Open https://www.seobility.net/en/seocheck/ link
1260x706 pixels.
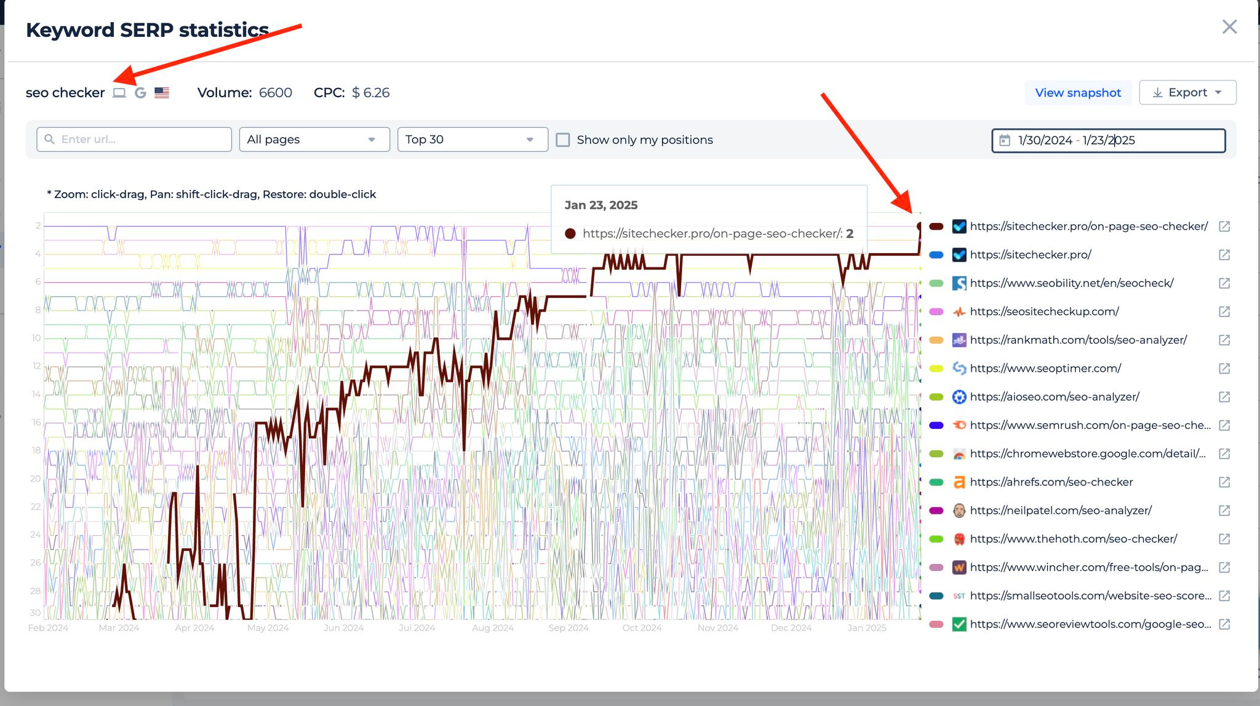[1072, 283]
